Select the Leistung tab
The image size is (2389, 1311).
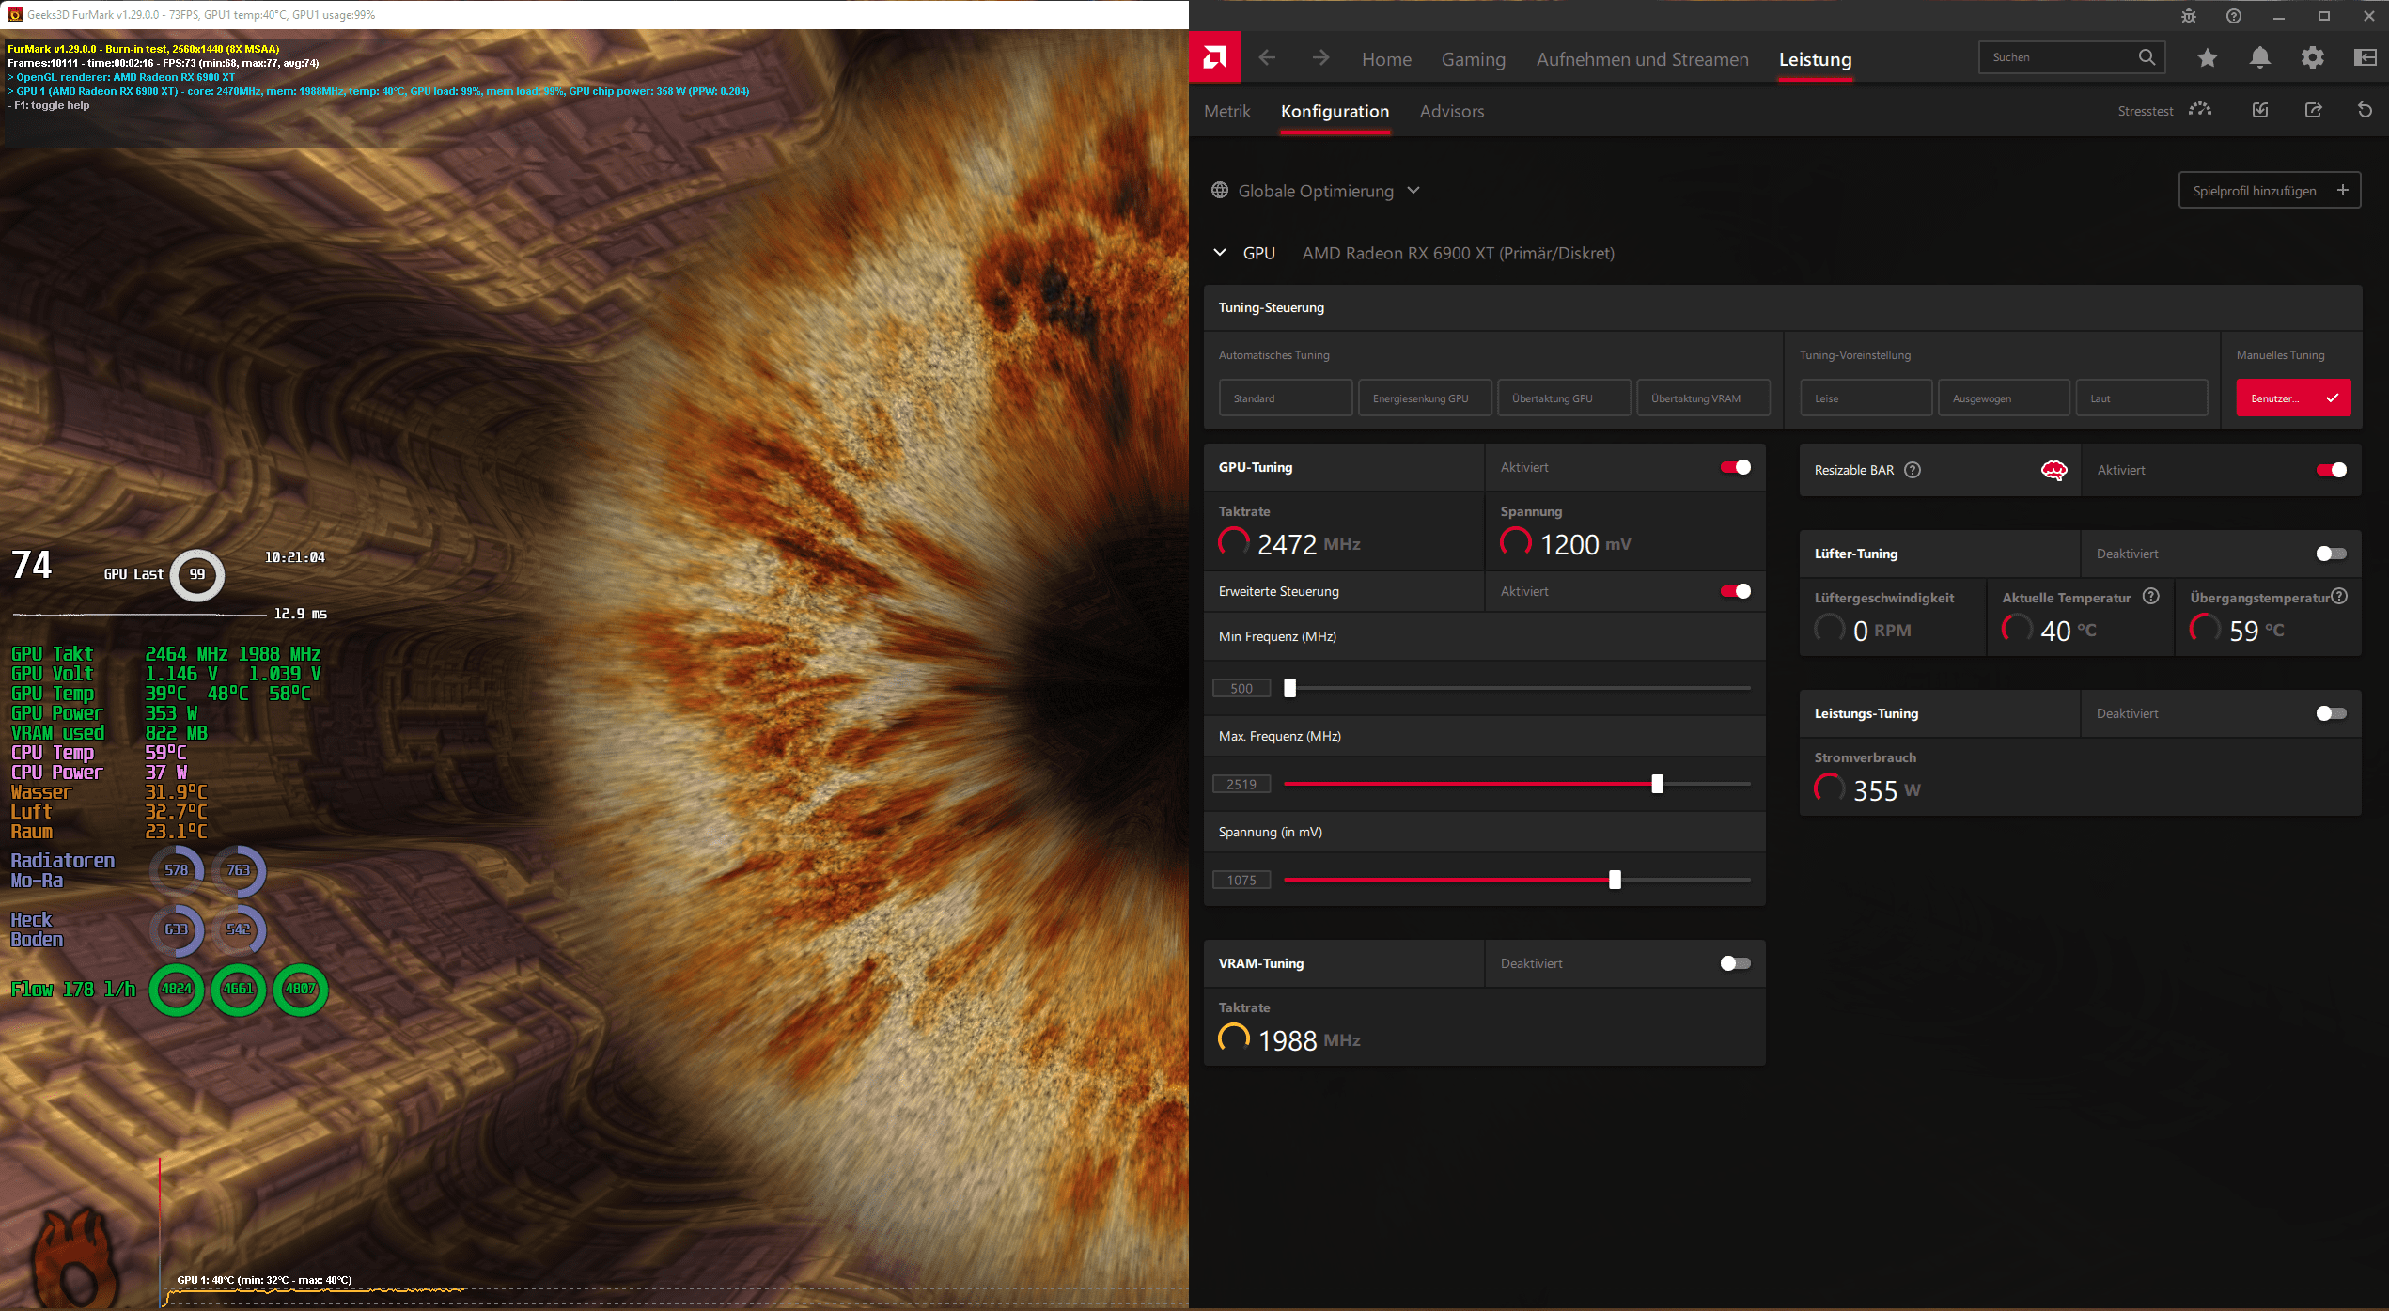1815,59
